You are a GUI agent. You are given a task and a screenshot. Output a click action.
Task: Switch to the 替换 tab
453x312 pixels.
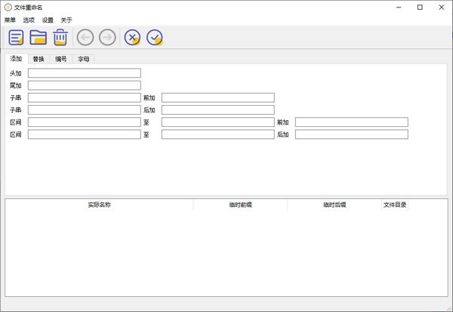click(x=39, y=59)
